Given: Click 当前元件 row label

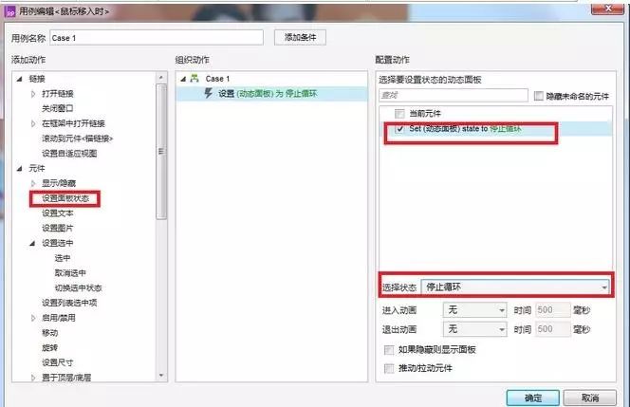Looking at the screenshot, I should click(x=425, y=114).
